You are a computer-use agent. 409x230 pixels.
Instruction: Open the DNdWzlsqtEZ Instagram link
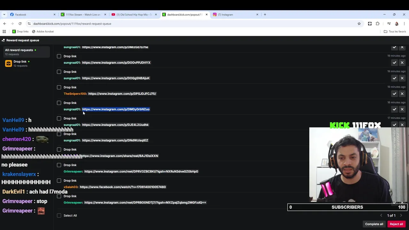pyautogui.click(x=115, y=140)
